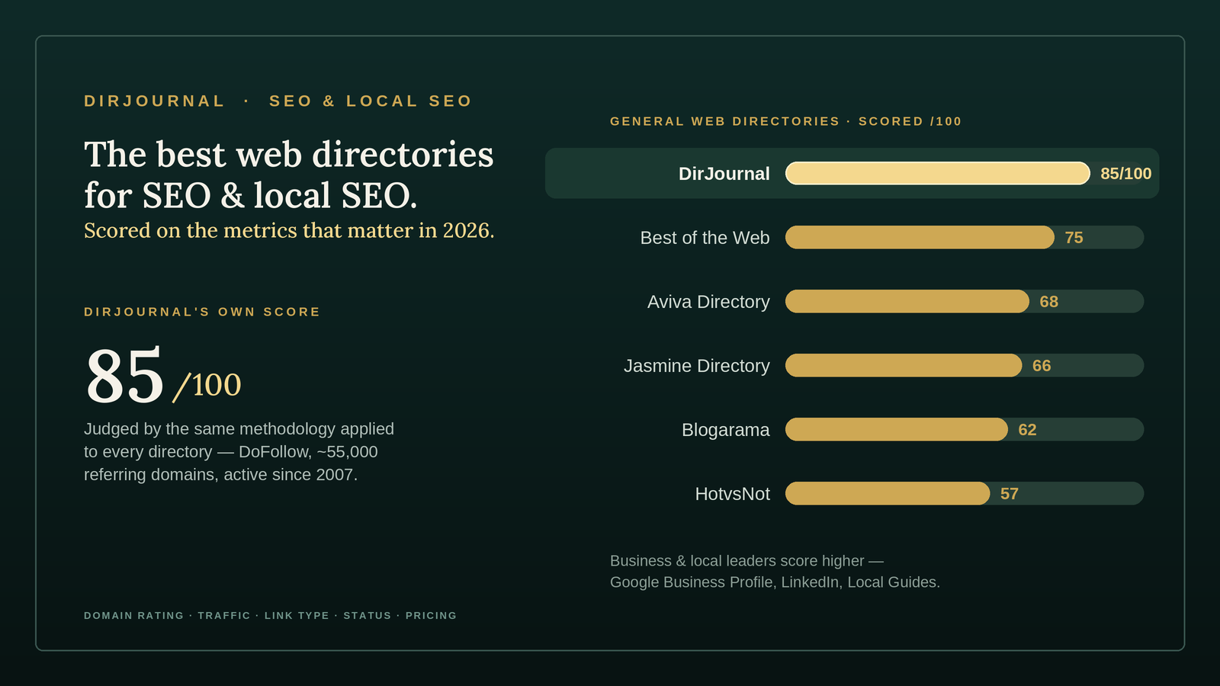Click the DirJournal score bar
The height and width of the screenshot is (686, 1220).
(x=938, y=173)
